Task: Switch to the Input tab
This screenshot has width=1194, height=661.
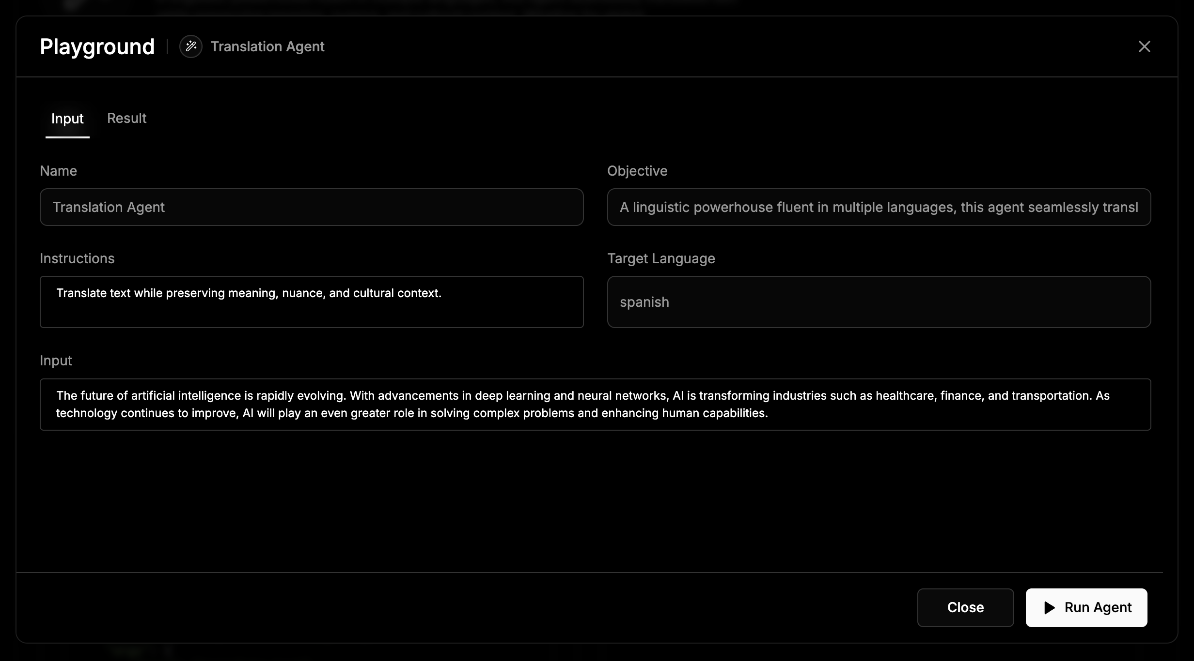Action: (67, 119)
